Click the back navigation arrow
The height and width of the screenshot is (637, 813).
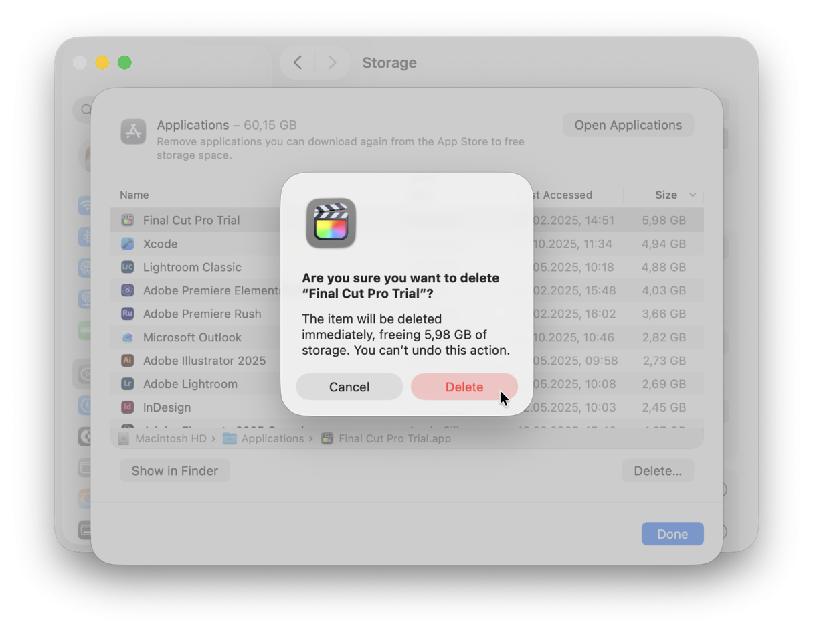tap(297, 62)
